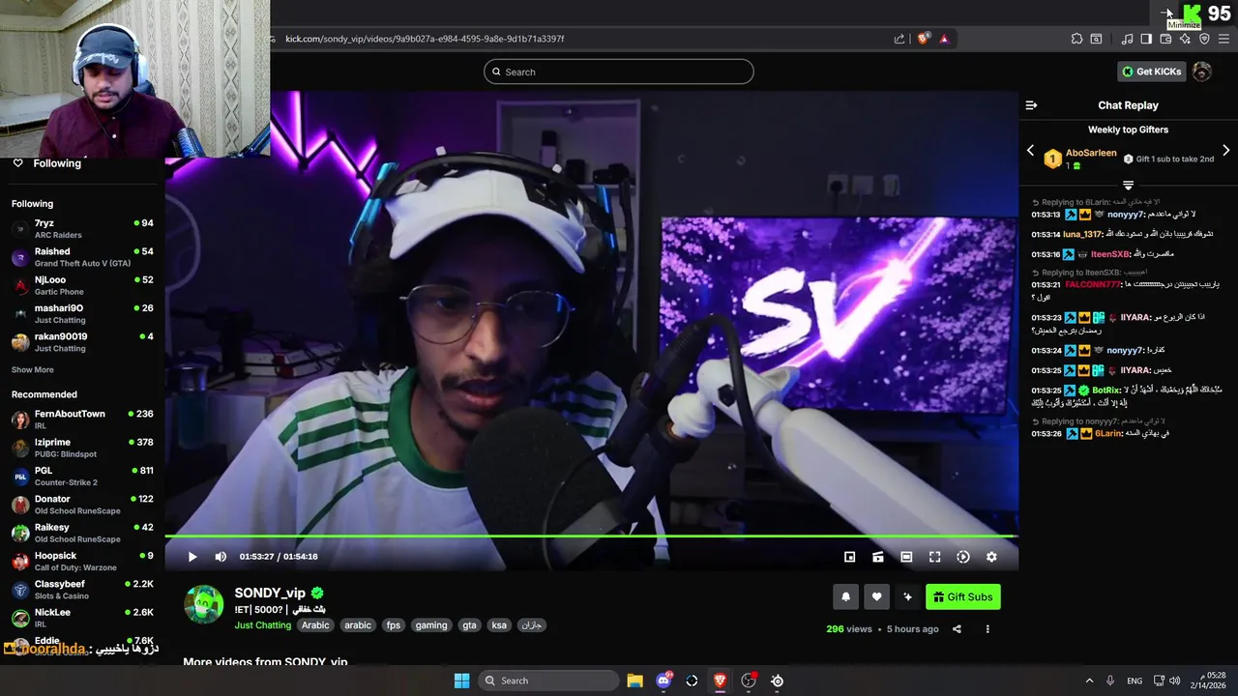Viewport: 1238px width, 696px height.
Task: Toggle the browser sidebar panel icon
Action: click(x=1146, y=39)
